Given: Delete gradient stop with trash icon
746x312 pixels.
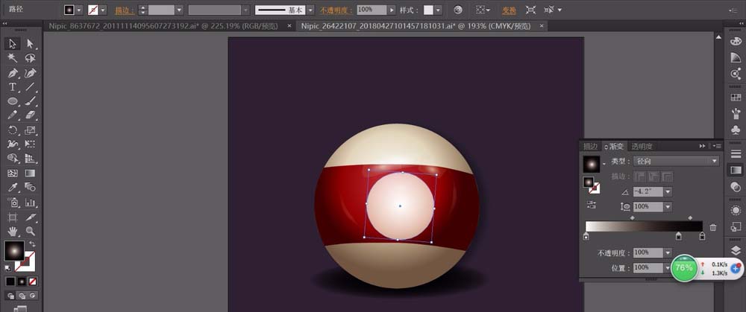Looking at the screenshot, I should click(x=712, y=227).
